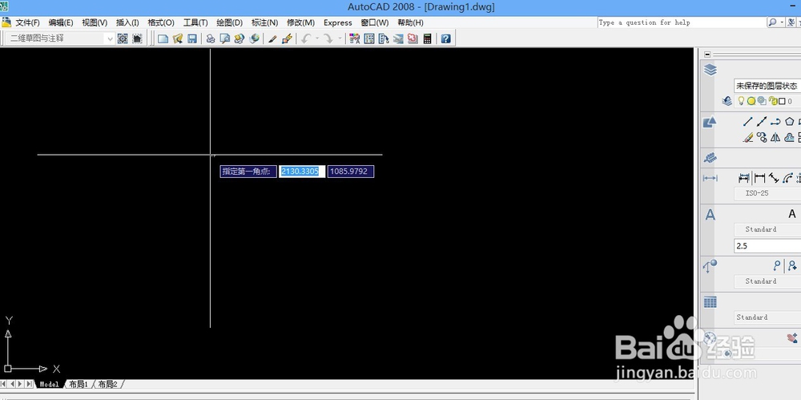Toggle the freeze sun icon for layer 0
801x400 pixels.
tap(751, 101)
